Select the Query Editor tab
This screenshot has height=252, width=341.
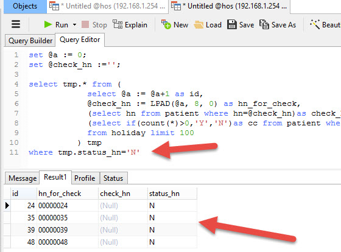tap(80, 40)
